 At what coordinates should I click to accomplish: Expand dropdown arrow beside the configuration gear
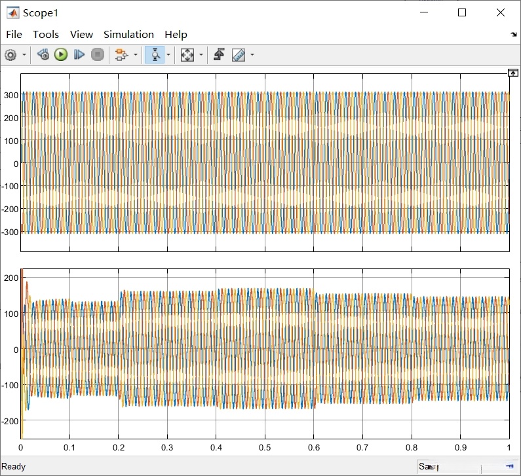(24, 55)
